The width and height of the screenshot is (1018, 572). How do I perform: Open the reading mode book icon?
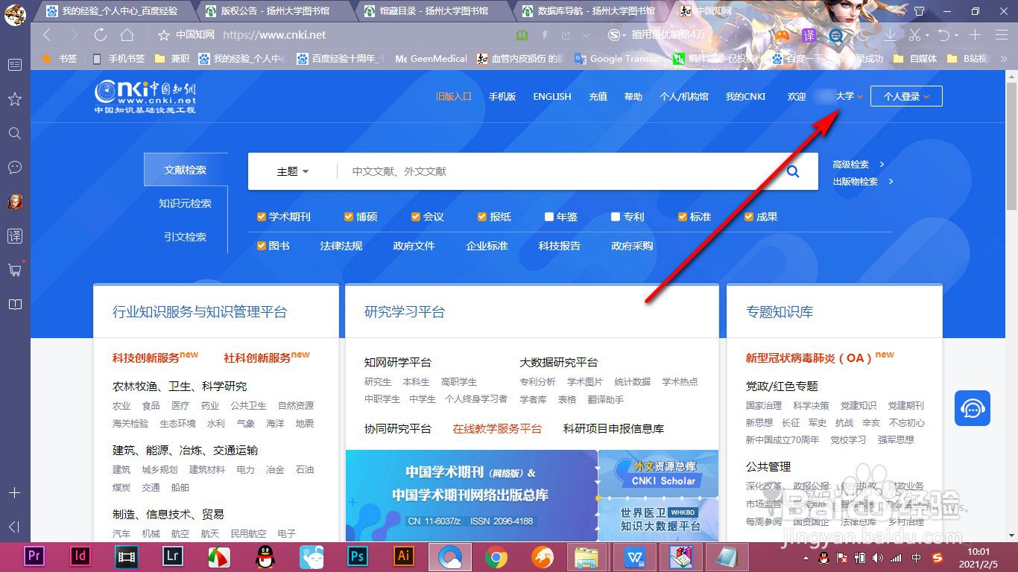click(522, 35)
